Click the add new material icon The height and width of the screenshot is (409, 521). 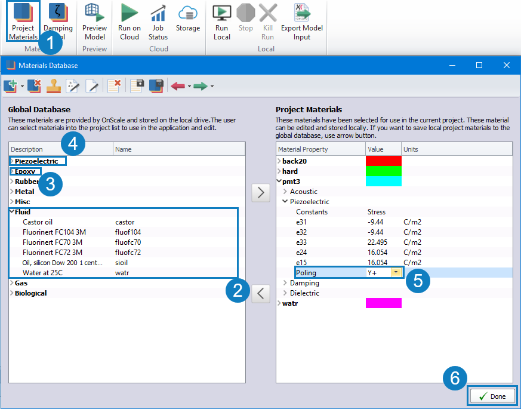11,86
